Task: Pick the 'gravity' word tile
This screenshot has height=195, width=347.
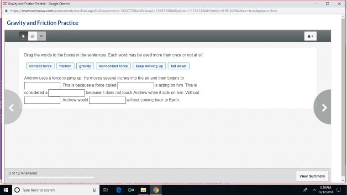Action: tap(85, 66)
